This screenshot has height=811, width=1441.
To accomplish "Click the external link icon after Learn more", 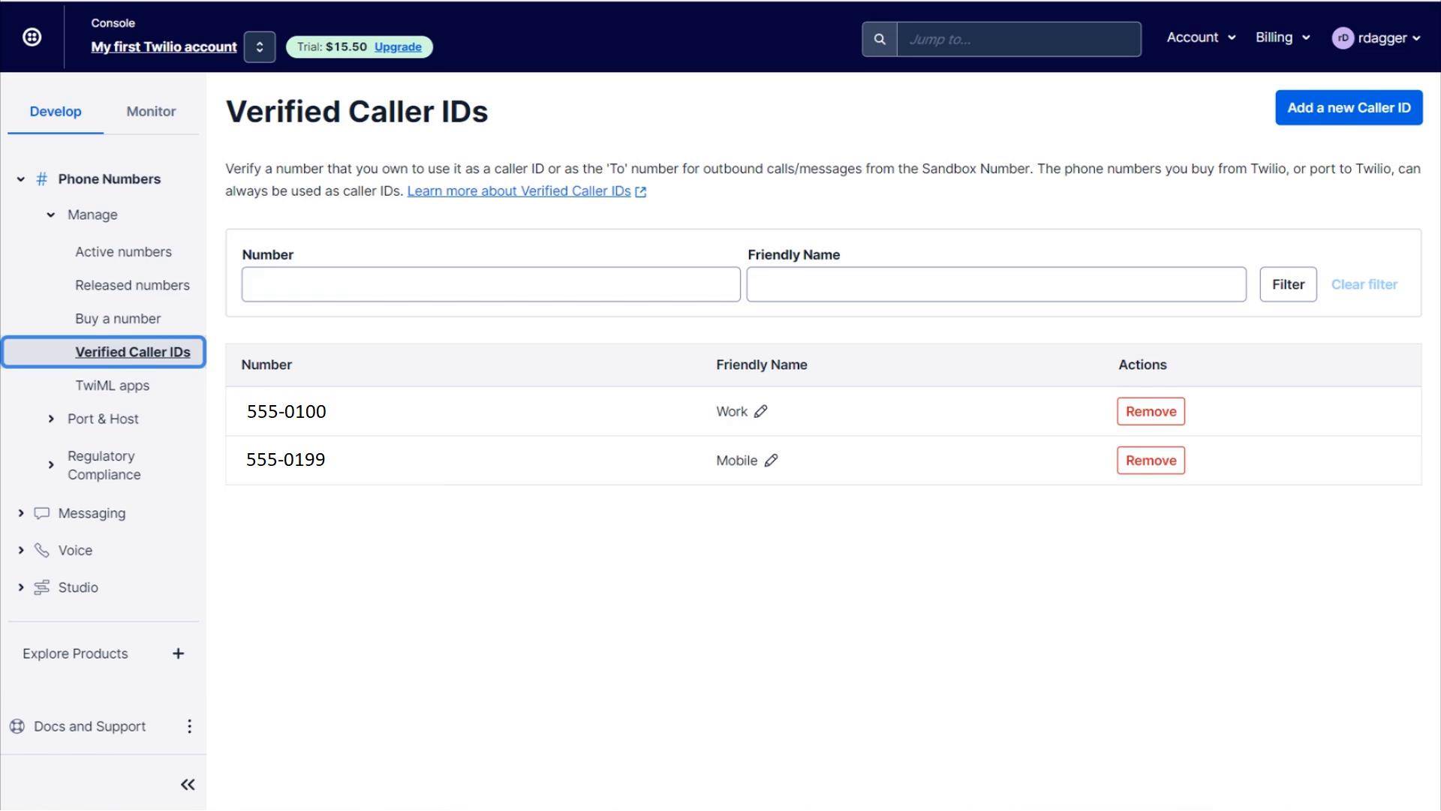I will click(x=641, y=192).
